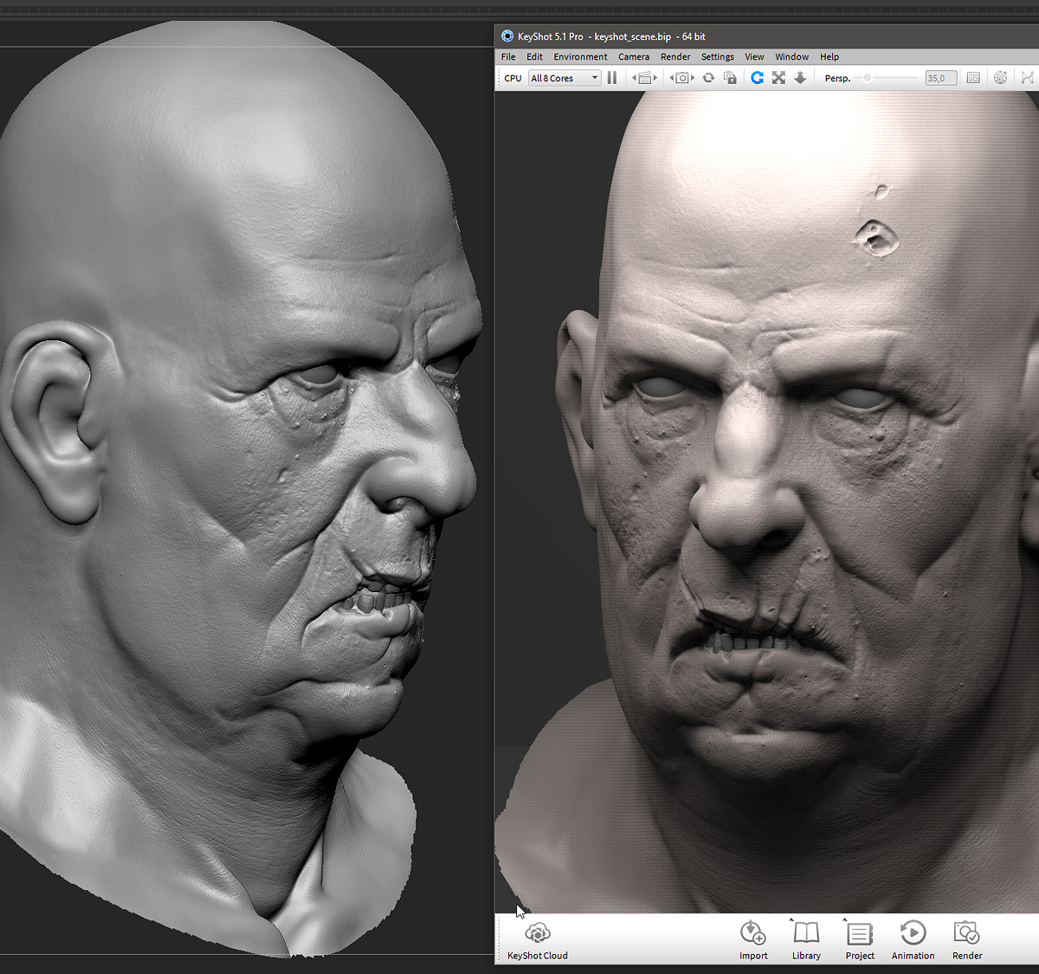This screenshot has height=974, width=1039.
Task: Click the Persp. perspective slider handle
Action: (867, 78)
